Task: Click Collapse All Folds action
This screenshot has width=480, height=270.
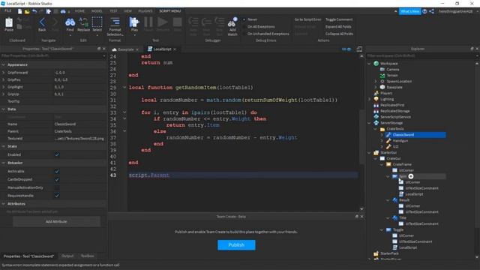Action: pos(339,34)
